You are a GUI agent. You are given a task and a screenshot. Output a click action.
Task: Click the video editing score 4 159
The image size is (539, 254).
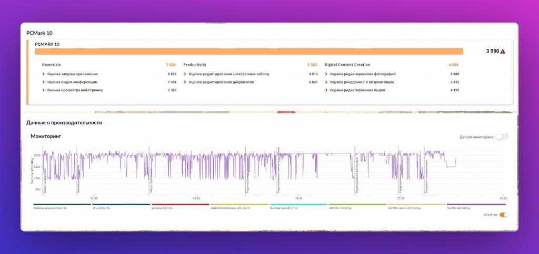455,90
